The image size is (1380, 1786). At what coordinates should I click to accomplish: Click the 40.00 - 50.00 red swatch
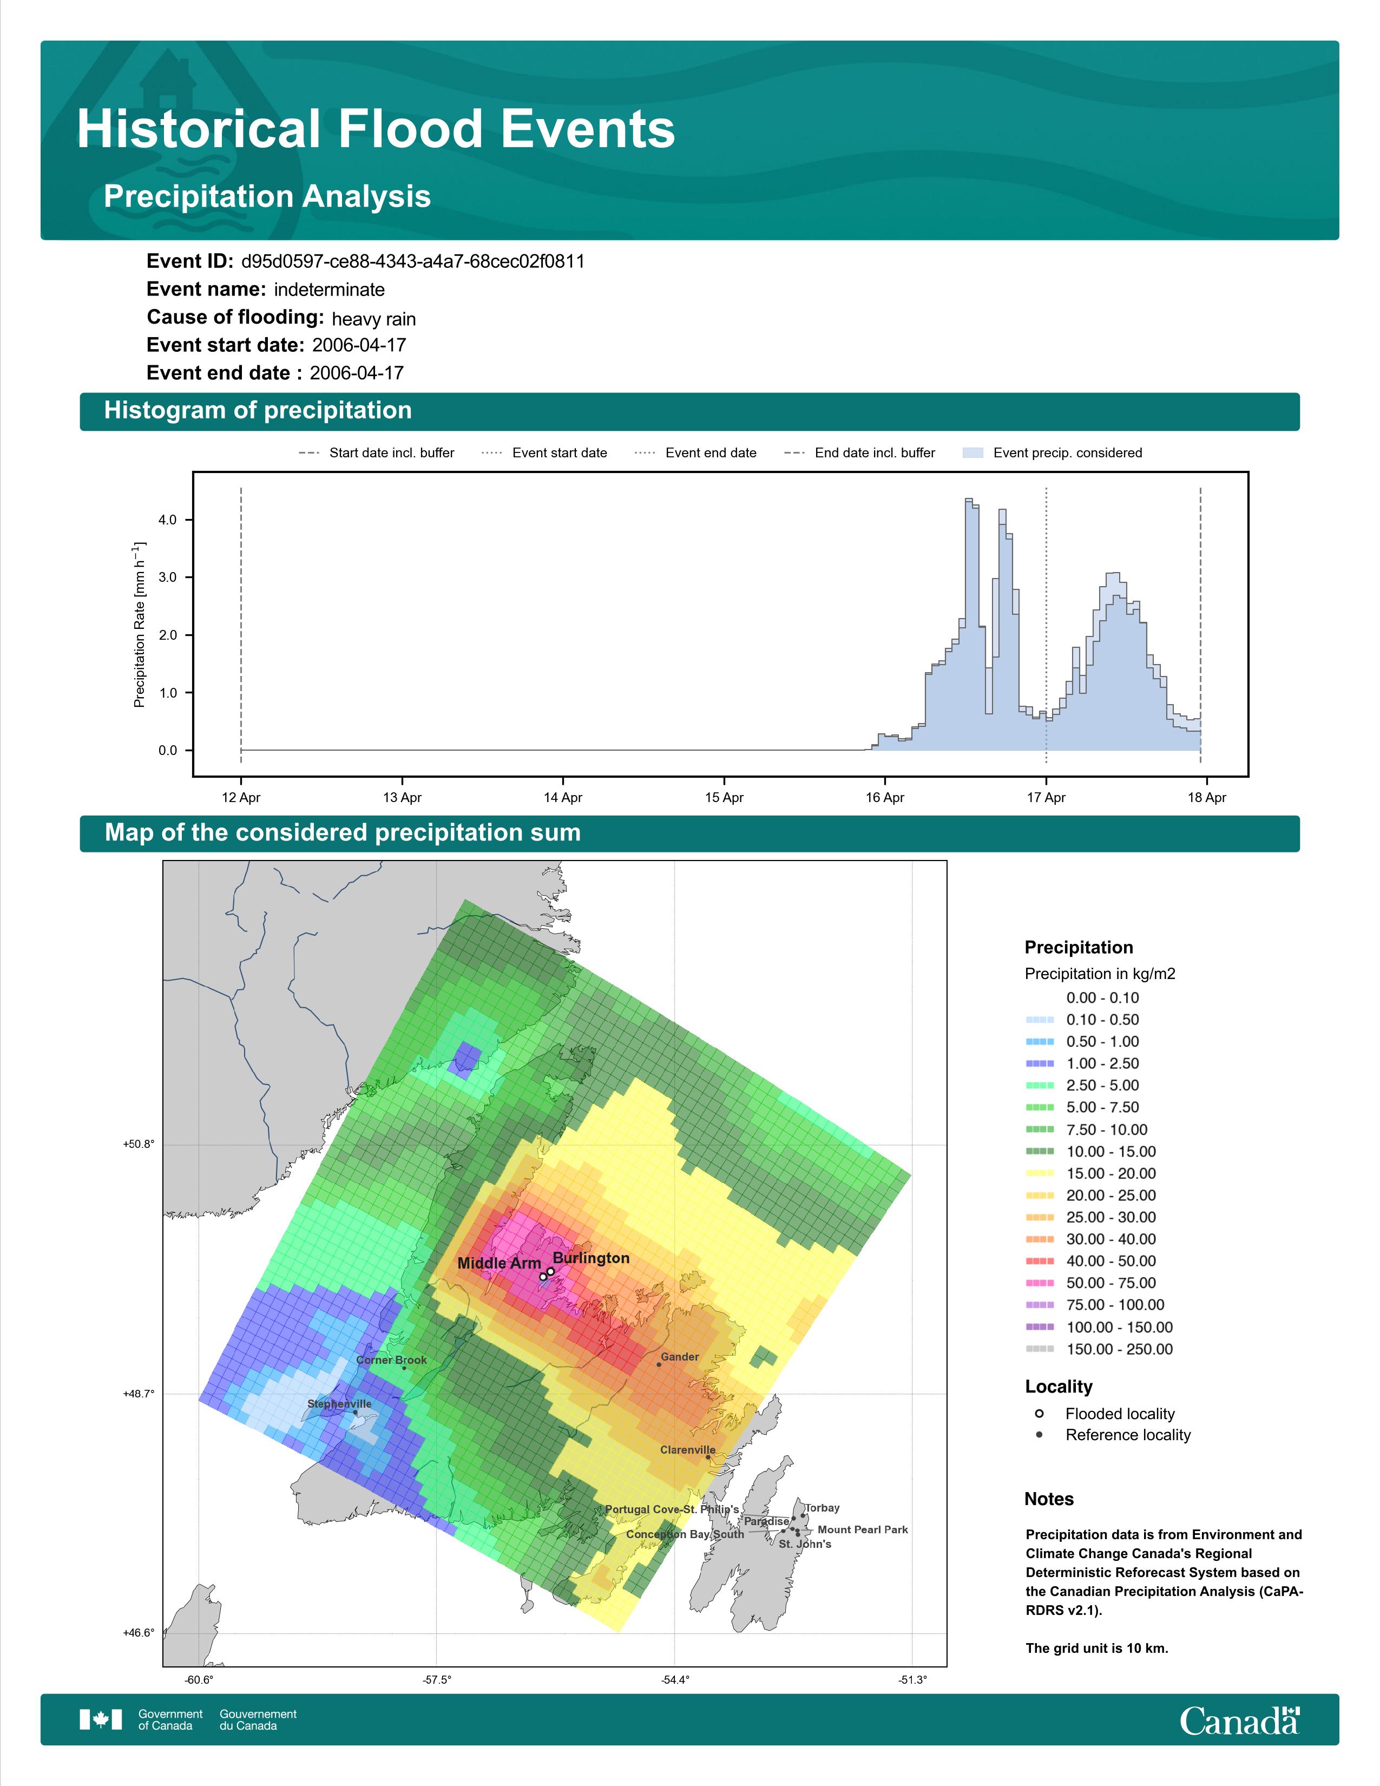tap(1040, 1261)
